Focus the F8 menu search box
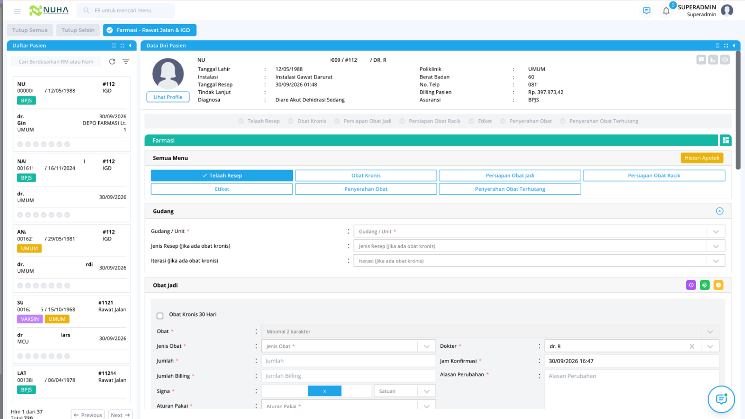This screenshot has width=745, height=419. [126, 10]
